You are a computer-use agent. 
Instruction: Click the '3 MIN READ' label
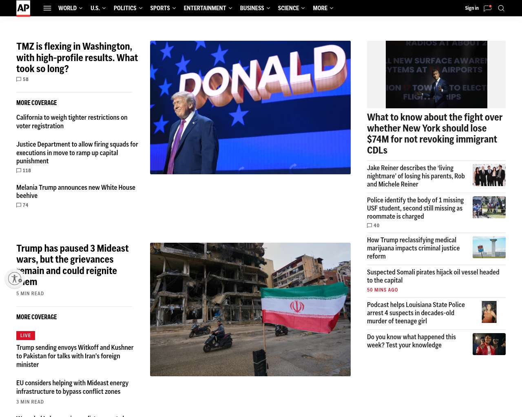pos(30,402)
